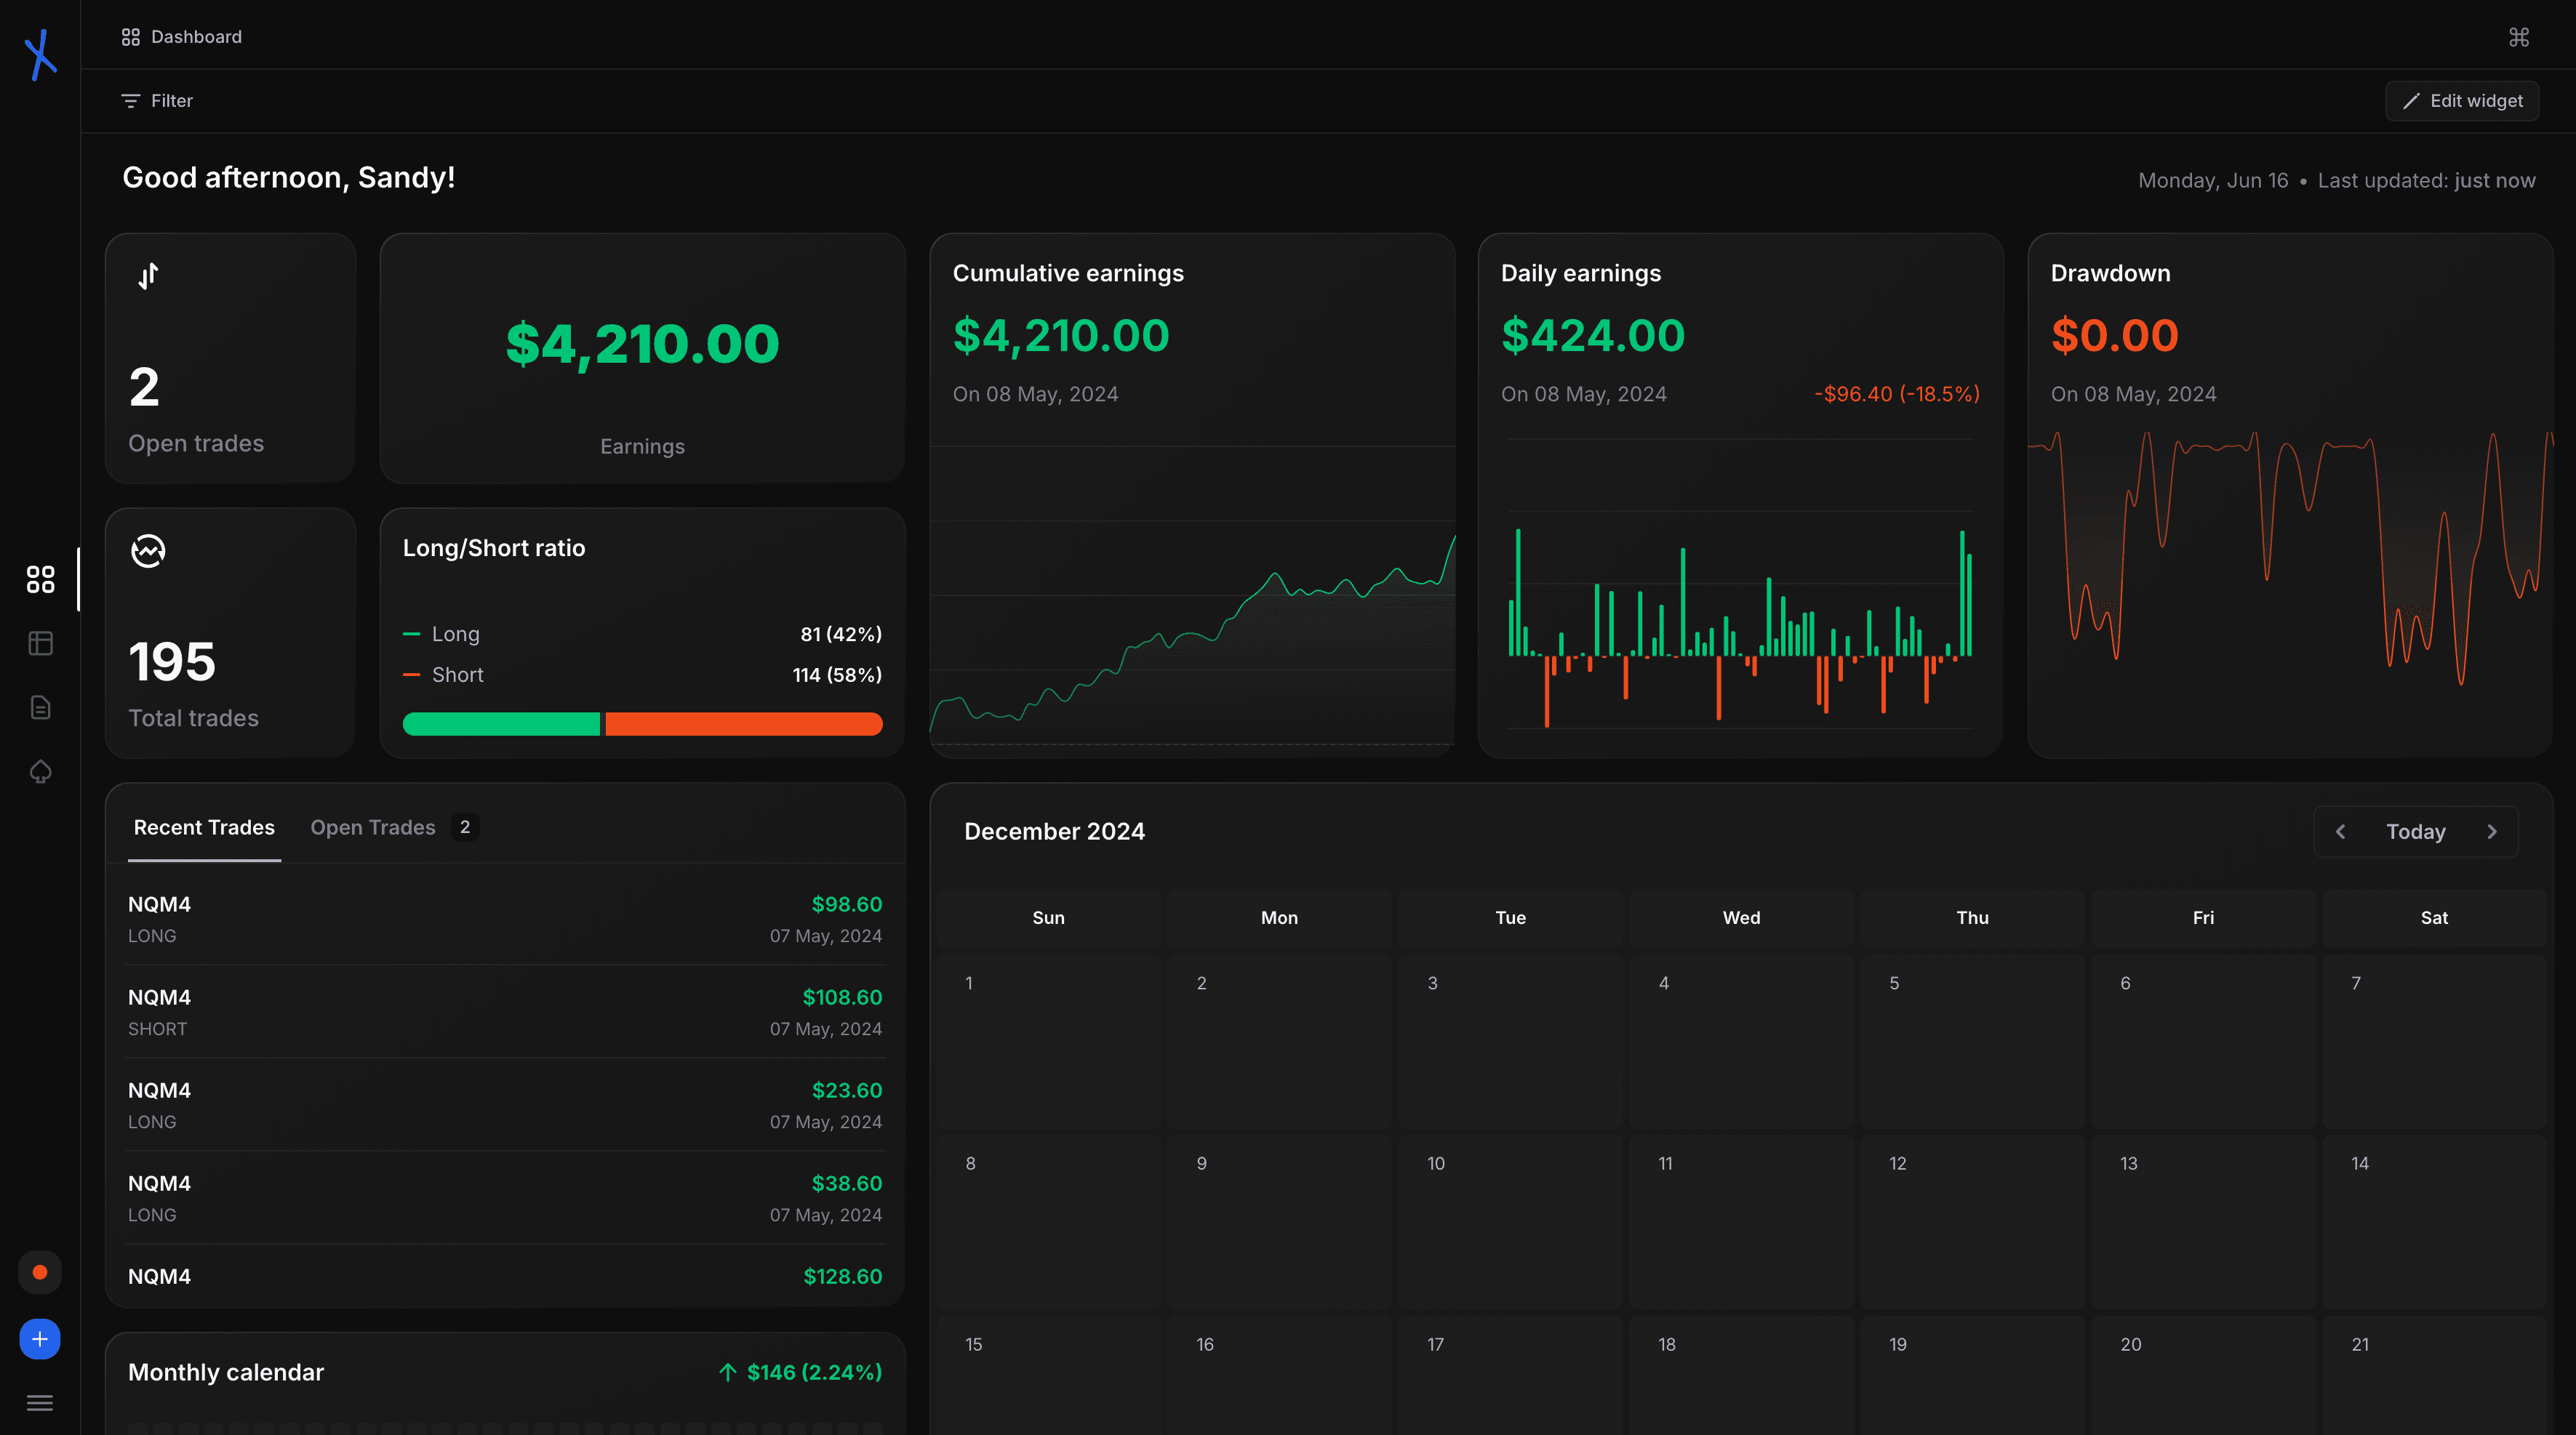This screenshot has height=1435, width=2576.
Task: Click the open trades arrows icon
Action: tap(148, 276)
